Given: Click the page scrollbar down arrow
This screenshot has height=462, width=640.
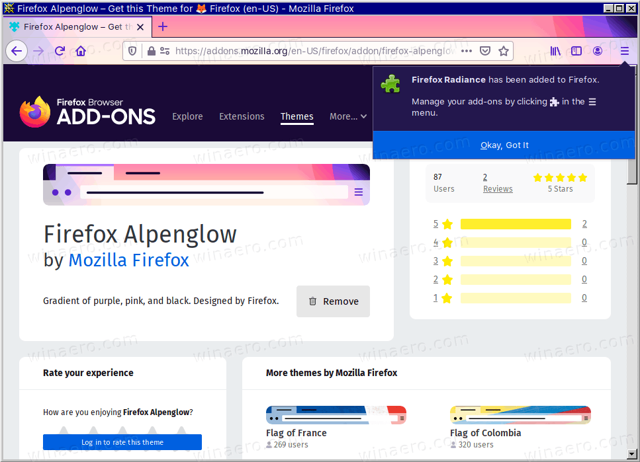Looking at the screenshot, I should click(632, 453).
